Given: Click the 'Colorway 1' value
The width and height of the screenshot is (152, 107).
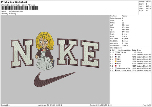Looking at the screenshot, I should (13, 14).
